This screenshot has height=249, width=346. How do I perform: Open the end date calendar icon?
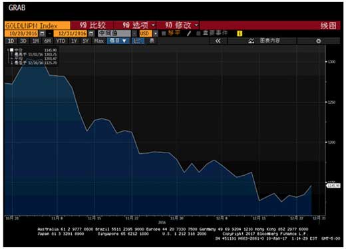[91, 33]
